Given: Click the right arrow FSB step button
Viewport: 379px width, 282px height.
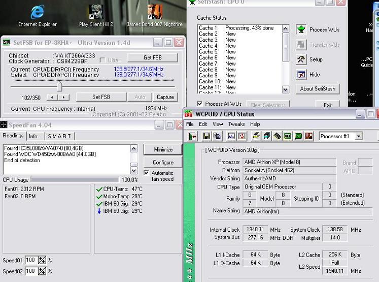Looking at the screenshot, I should click(63, 98).
